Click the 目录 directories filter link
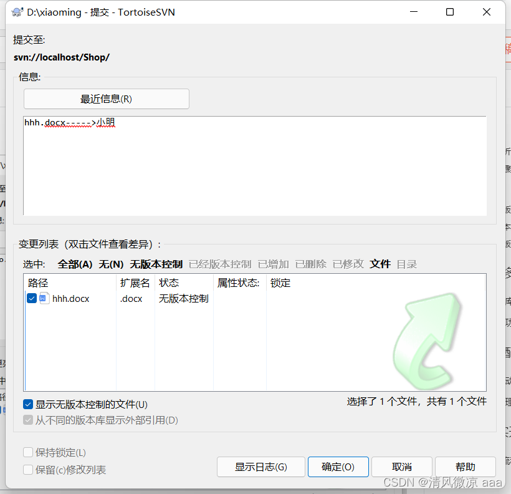This screenshot has height=494, width=511. pos(407,264)
